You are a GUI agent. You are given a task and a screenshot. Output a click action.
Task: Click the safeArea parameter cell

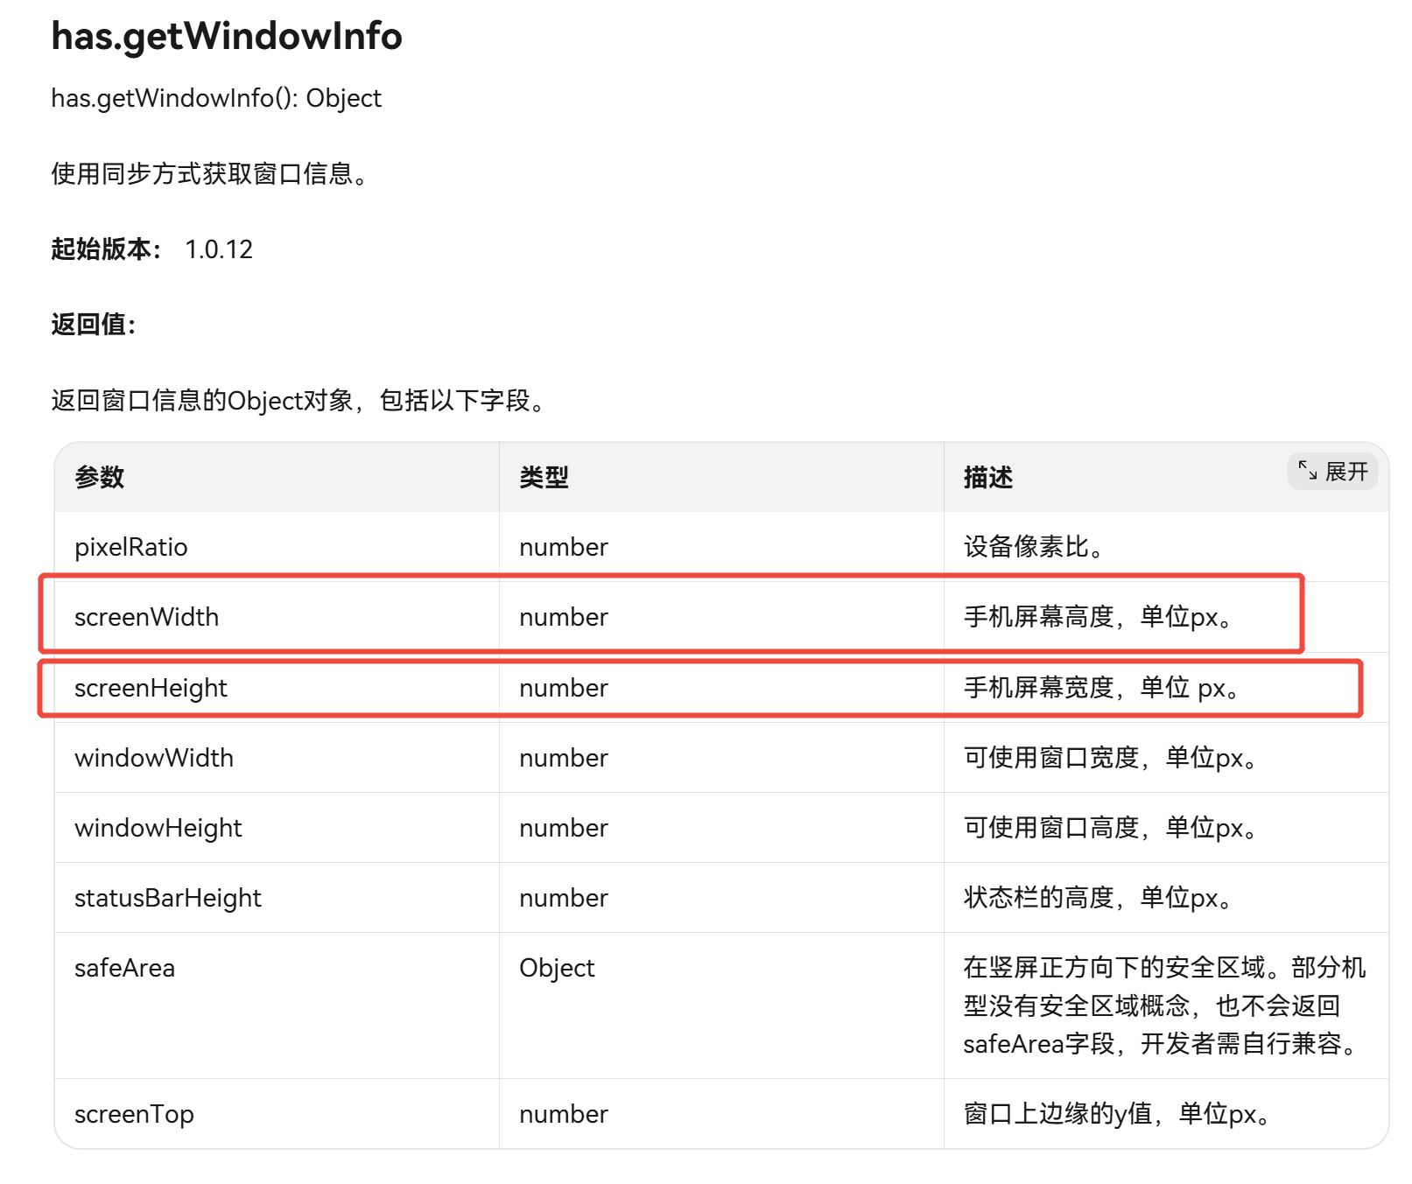point(125,968)
